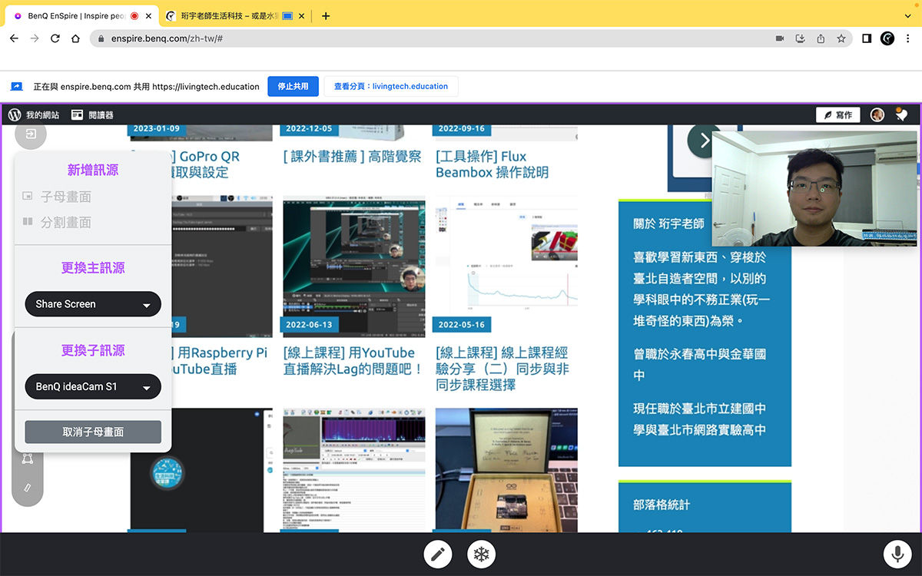Click the source input icon at sidebar top
The image size is (922, 576).
coord(30,134)
